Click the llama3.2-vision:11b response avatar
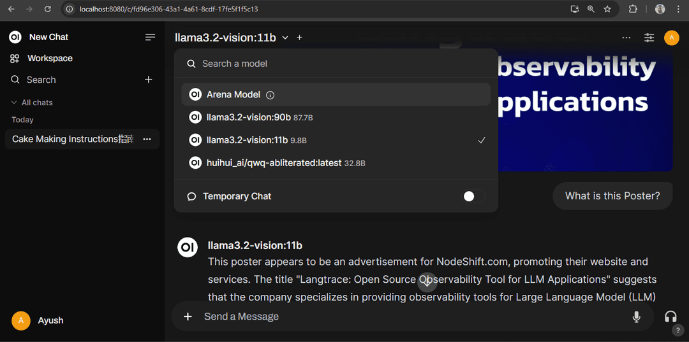 click(187, 248)
